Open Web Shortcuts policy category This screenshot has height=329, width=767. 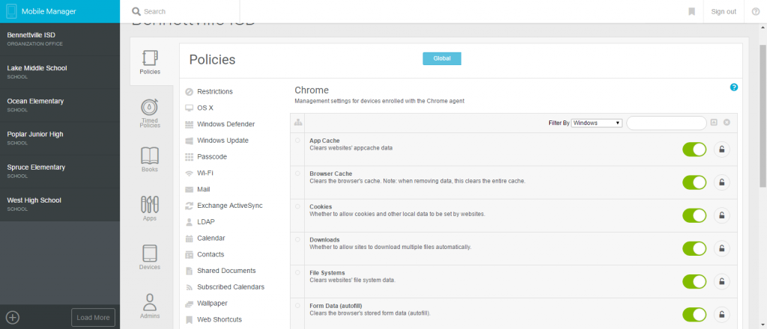219,319
